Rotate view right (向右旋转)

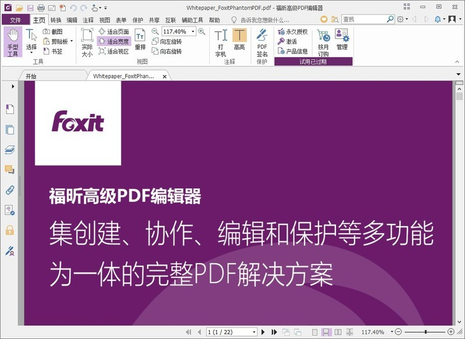pyautogui.click(x=166, y=51)
